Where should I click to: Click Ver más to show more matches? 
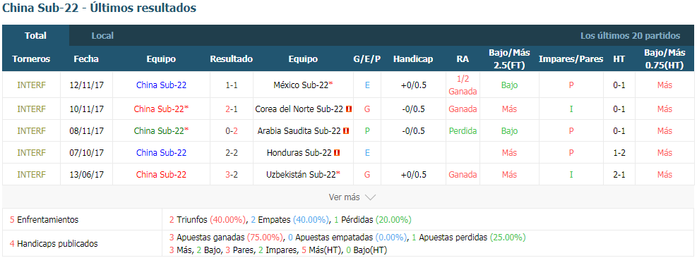click(344, 197)
